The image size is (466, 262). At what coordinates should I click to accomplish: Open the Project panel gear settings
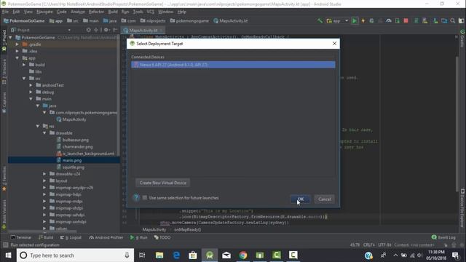106,30
